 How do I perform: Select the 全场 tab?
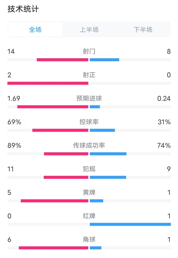pyautogui.click(x=35, y=29)
